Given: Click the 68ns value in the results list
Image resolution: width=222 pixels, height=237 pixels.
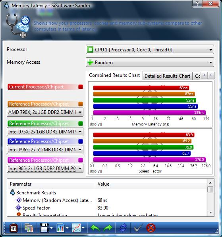Looking at the screenshot, I should click(x=102, y=200).
